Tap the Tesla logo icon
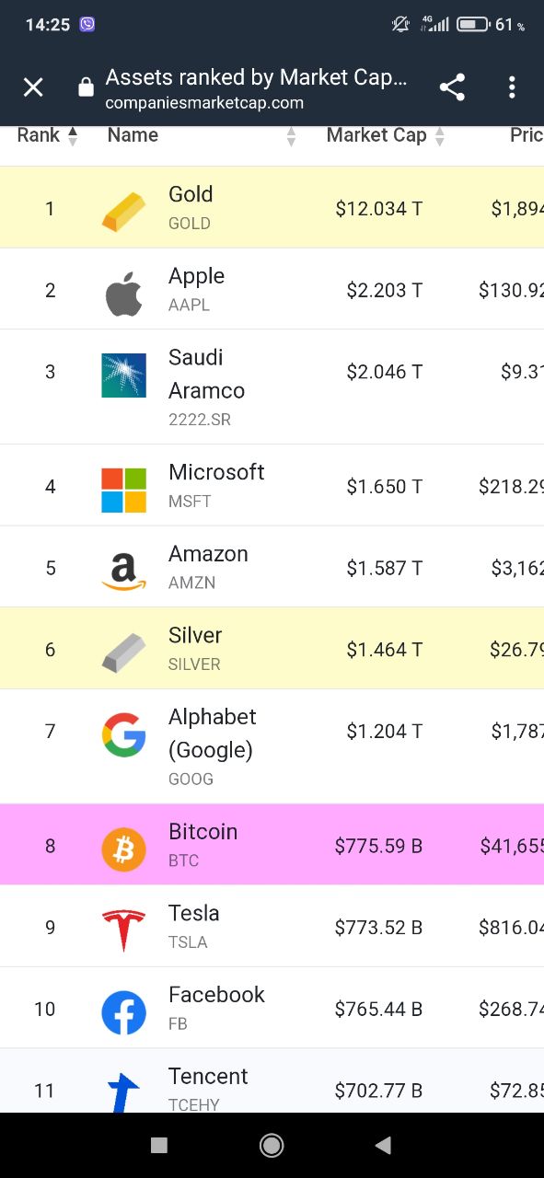 tap(123, 930)
